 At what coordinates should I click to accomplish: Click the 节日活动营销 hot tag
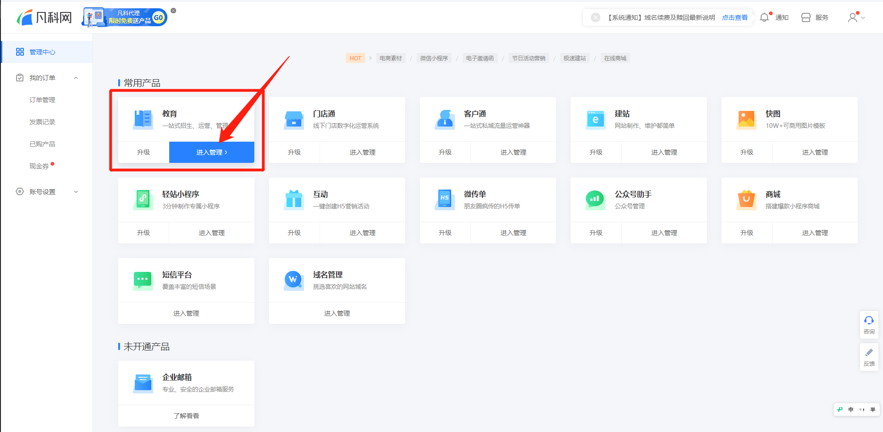point(528,58)
